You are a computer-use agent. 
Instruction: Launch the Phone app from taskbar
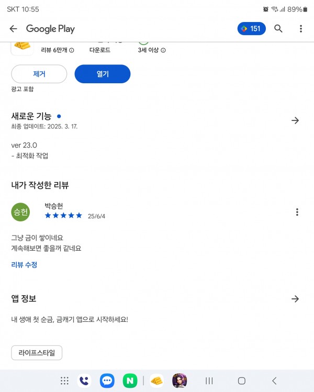[x=84, y=381]
